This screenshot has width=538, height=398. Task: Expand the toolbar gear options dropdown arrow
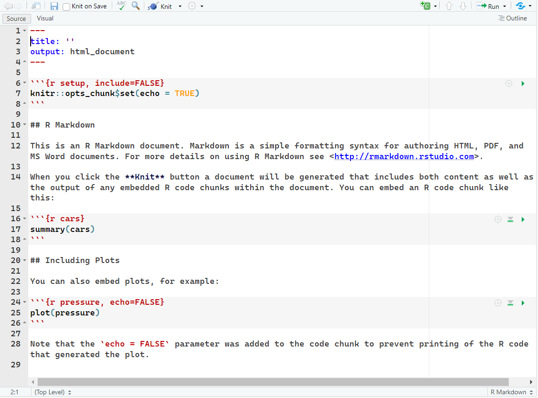(202, 6)
